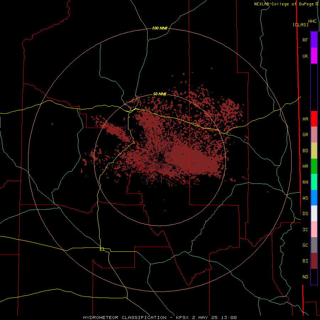Click the ND legend label
320x320 pixels.
pyautogui.click(x=305, y=277)
